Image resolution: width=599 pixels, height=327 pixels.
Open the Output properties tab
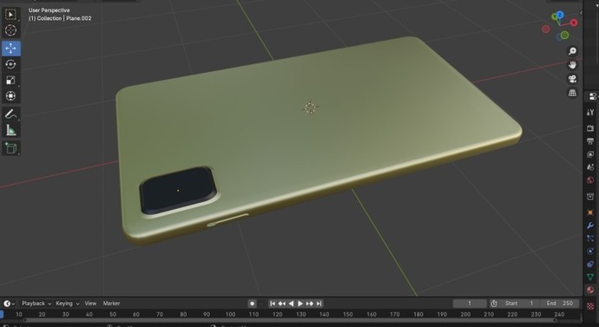click(590, 141)
